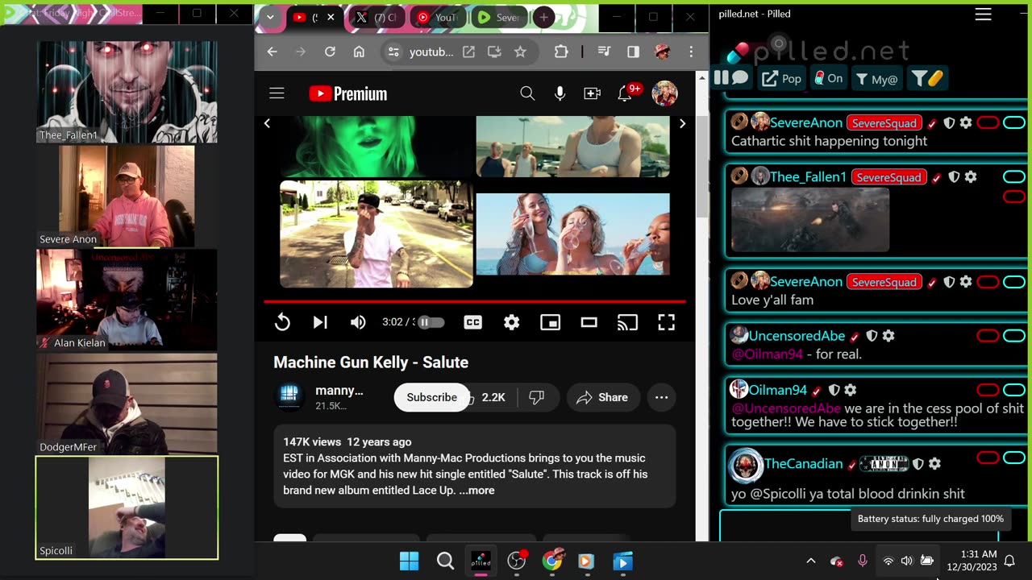Open the YouTube hamburger guide menu
Viewport: 1032px width, 580px height.
[x=277, y=93]
